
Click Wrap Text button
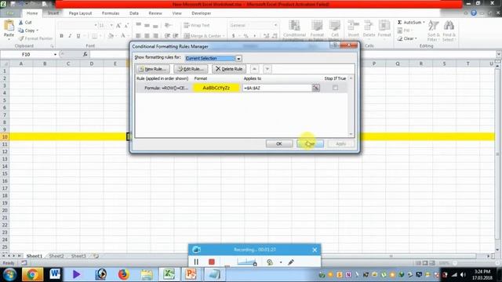click(x=197, y=25)
